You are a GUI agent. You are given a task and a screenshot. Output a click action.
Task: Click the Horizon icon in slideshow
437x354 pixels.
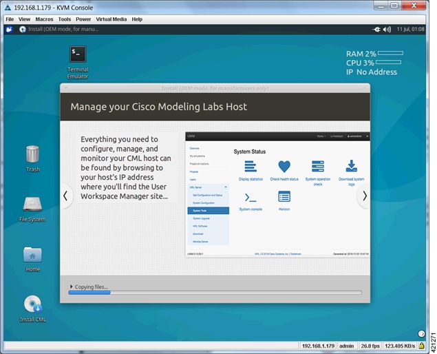(x=284, y=197)
